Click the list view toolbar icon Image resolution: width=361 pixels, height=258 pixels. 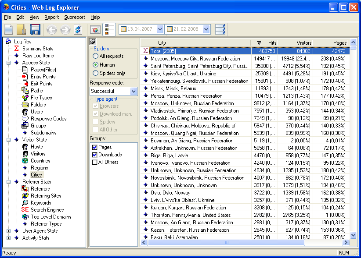point(108,29)
